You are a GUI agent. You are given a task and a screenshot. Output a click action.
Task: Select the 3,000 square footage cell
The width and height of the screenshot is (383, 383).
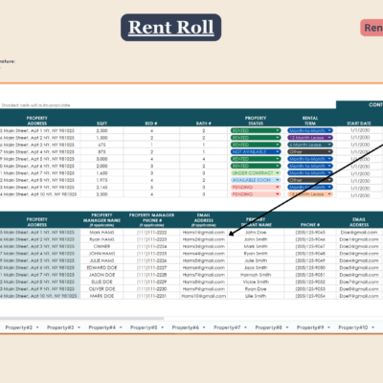pos(101,159)
